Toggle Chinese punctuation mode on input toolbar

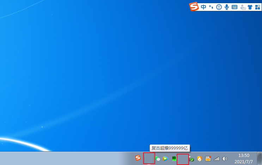click(211, 7)
